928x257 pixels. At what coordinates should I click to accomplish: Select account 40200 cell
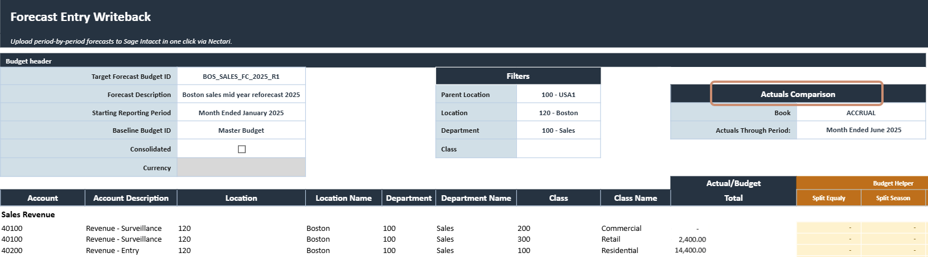click(12, 250)
